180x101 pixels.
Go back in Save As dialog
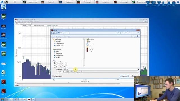53,33
